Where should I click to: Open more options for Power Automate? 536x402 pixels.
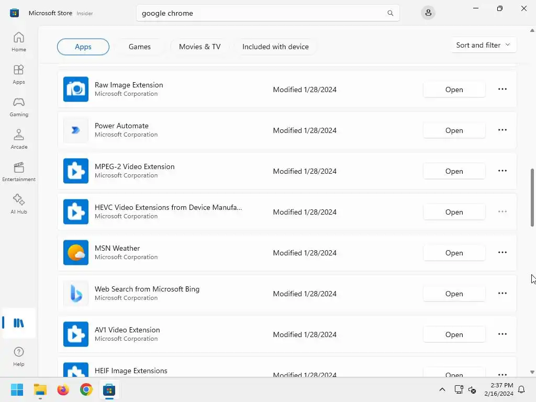pyautogui.click(x=502, y=130)
